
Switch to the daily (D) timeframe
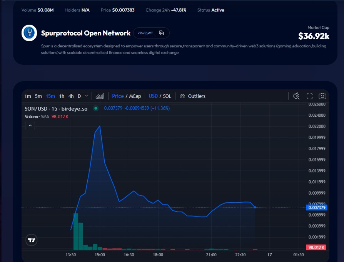[x=79, y=96]
